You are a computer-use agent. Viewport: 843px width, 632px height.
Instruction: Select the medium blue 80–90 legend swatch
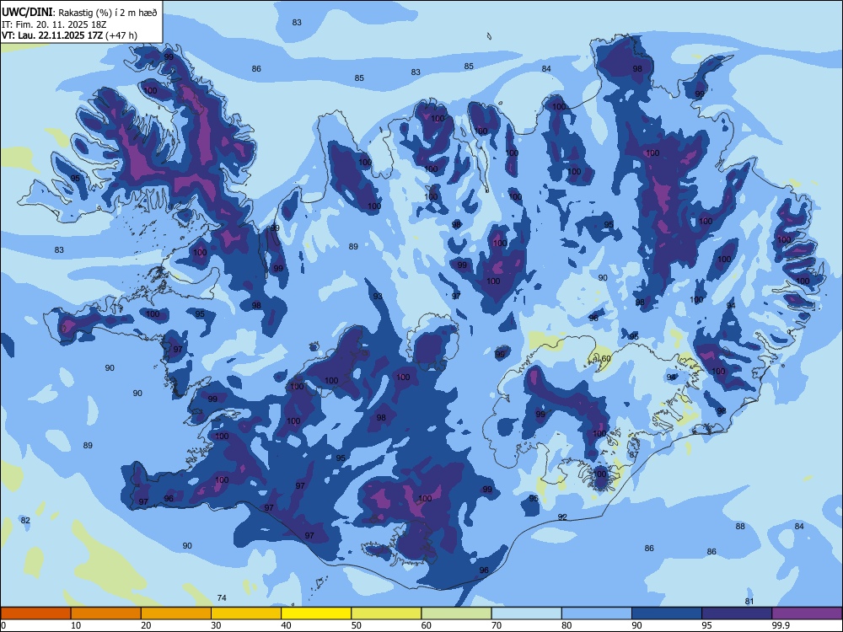coord(597,613)
